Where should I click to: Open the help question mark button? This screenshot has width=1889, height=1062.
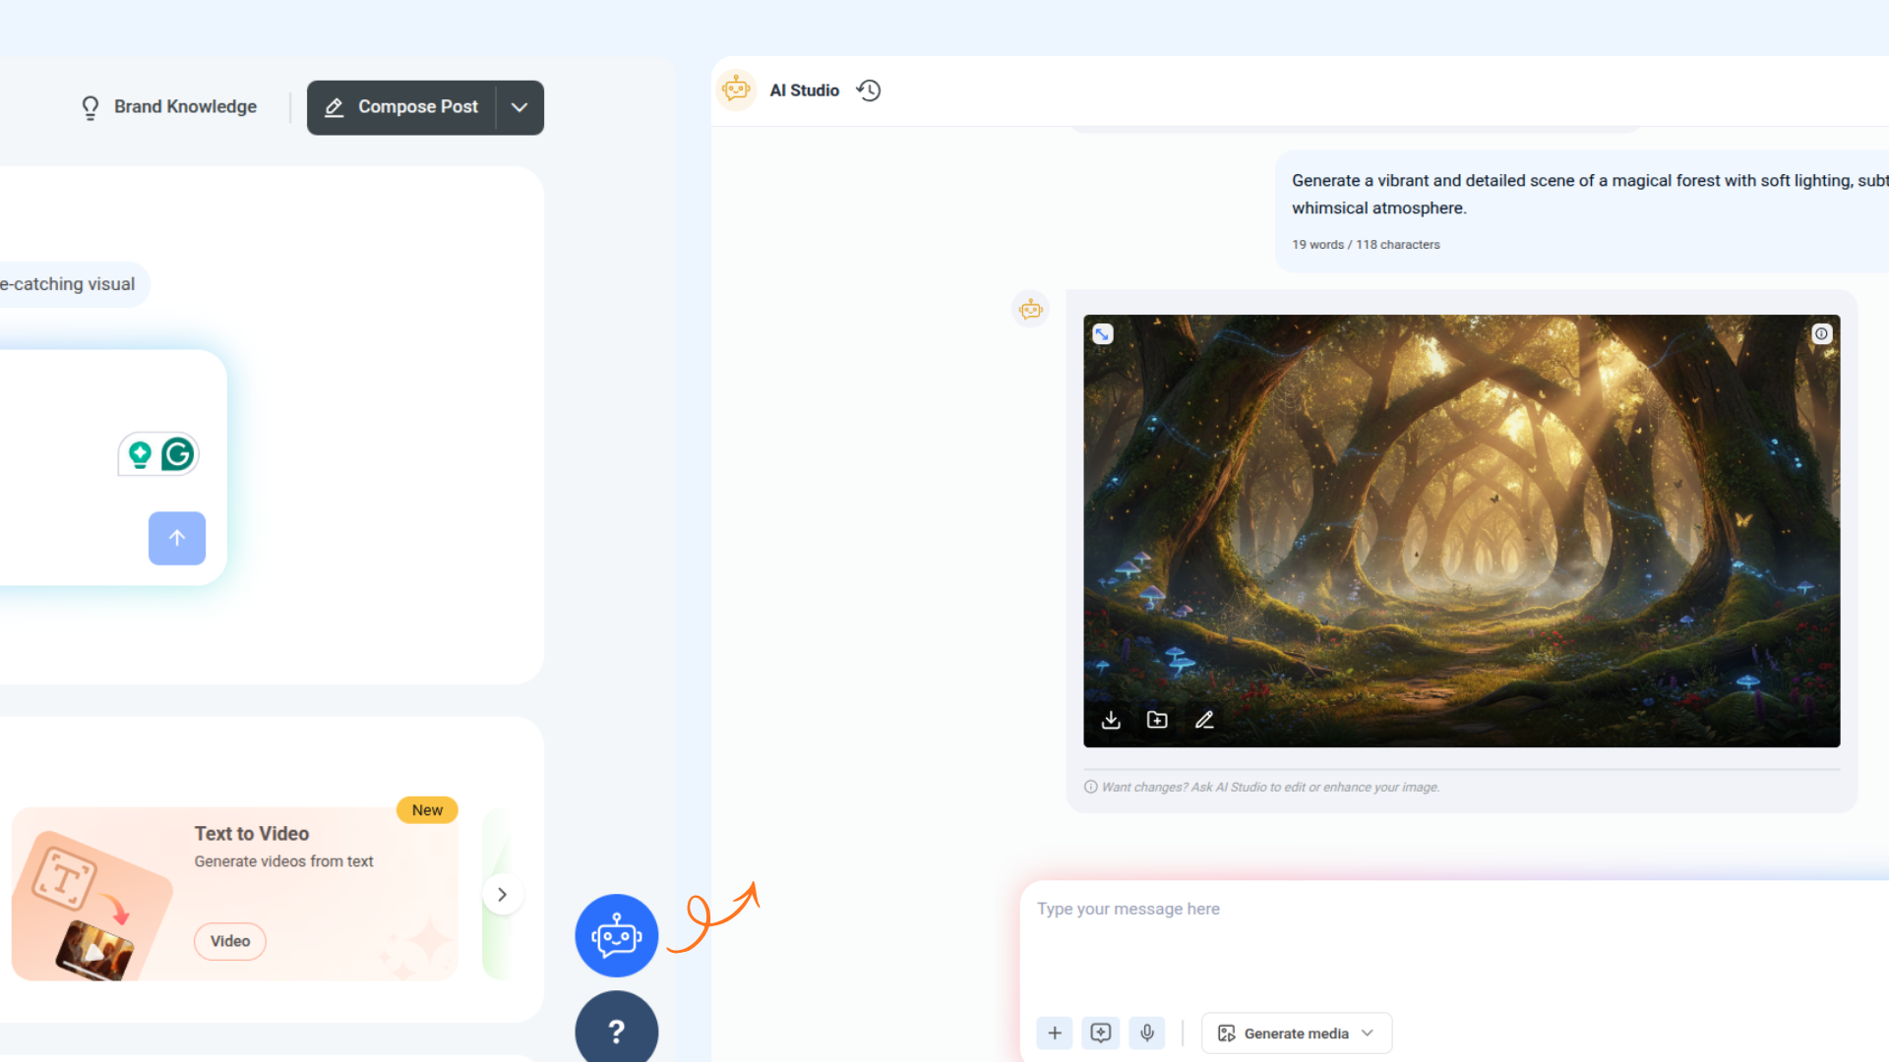tap(617, 1031)
